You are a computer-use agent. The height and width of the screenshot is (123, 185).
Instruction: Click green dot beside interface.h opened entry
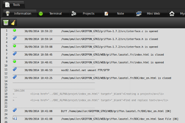(15, 46)
